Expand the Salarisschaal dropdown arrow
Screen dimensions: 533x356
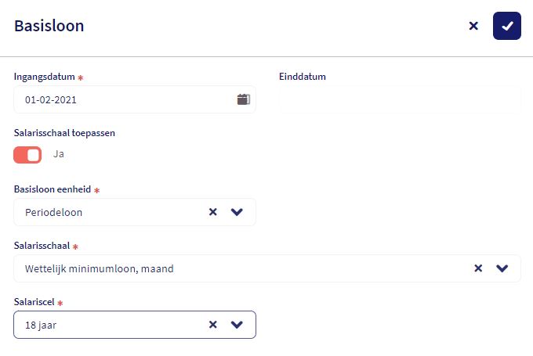coord(502,268)
